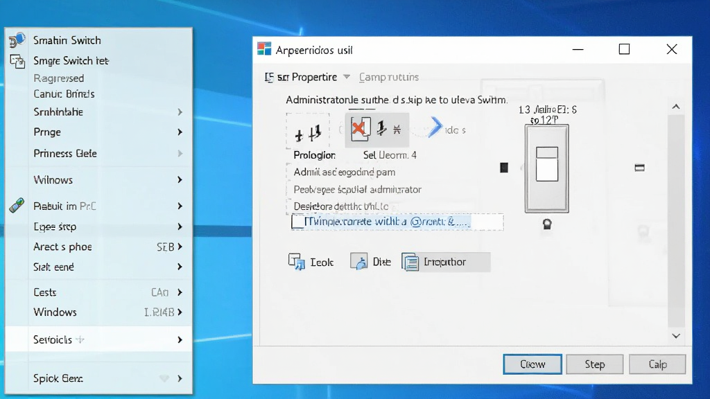710x399 pixels.
Task: Tick the checkbox in the highlighted row
Action: 297,222
